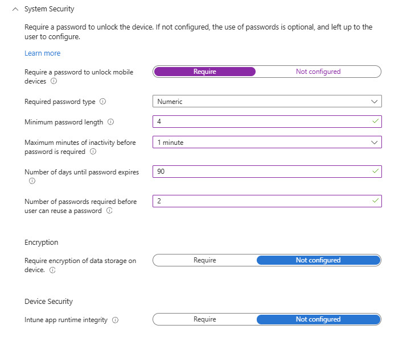Click info icon beside Intune app runtime integrity
The height and width of the screenshot is (338, 411).
[x=115, y=320]
